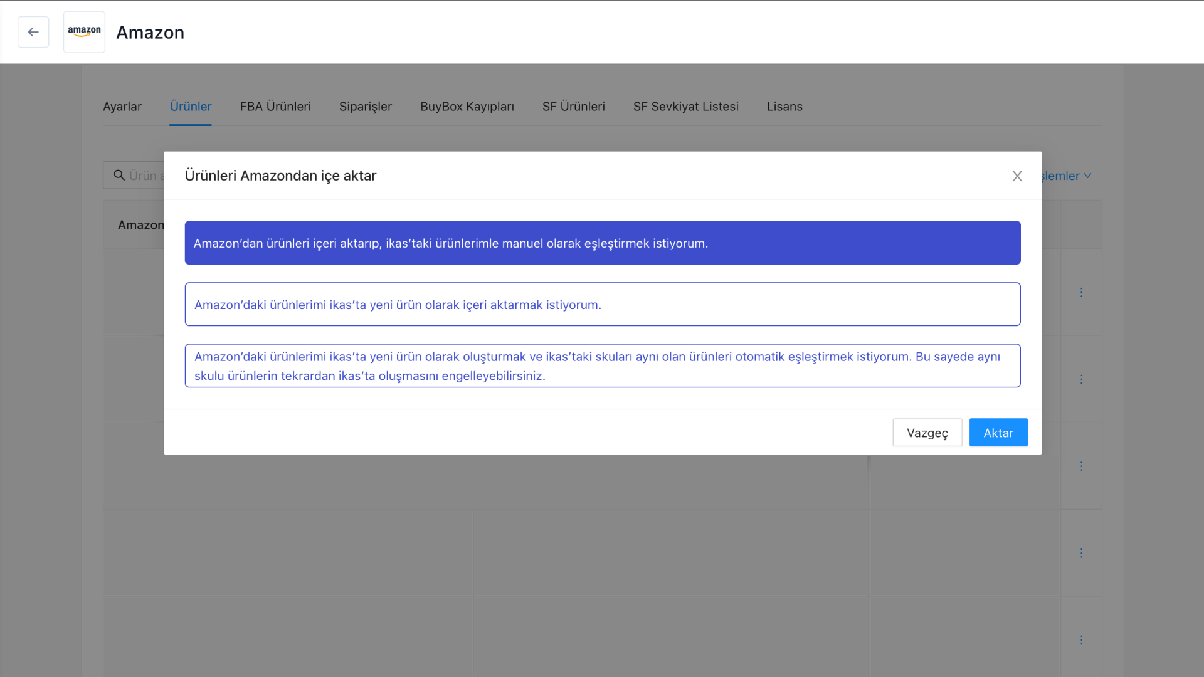Open the Lisans tab
Screen dimensions: 1204x677
[784, 107]
